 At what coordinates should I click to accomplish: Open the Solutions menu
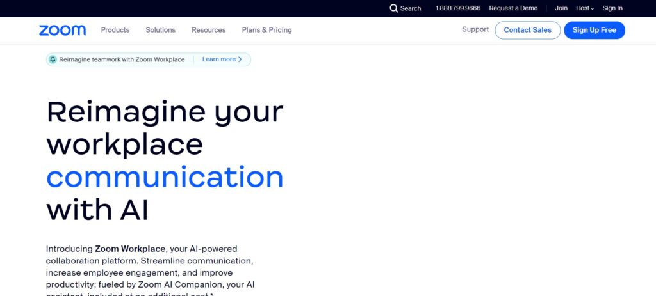(161, 30)
